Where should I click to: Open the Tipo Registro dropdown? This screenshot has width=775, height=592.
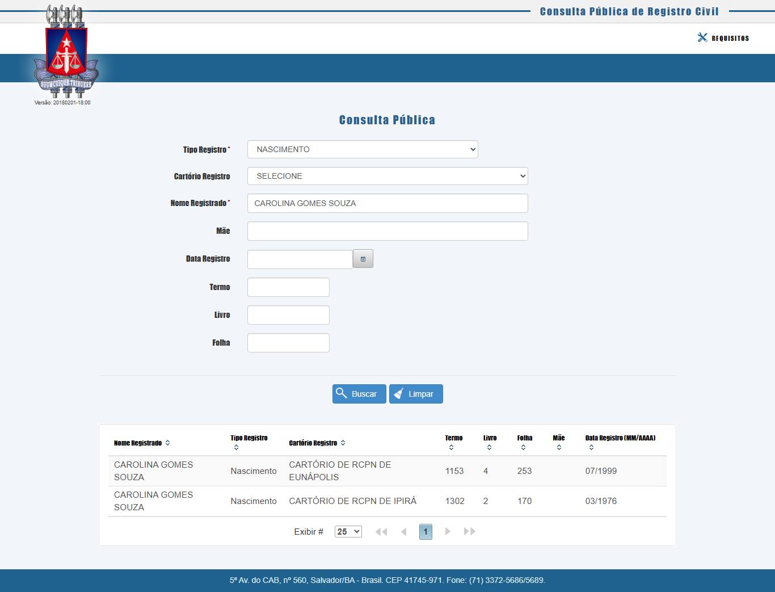(363, 149)
